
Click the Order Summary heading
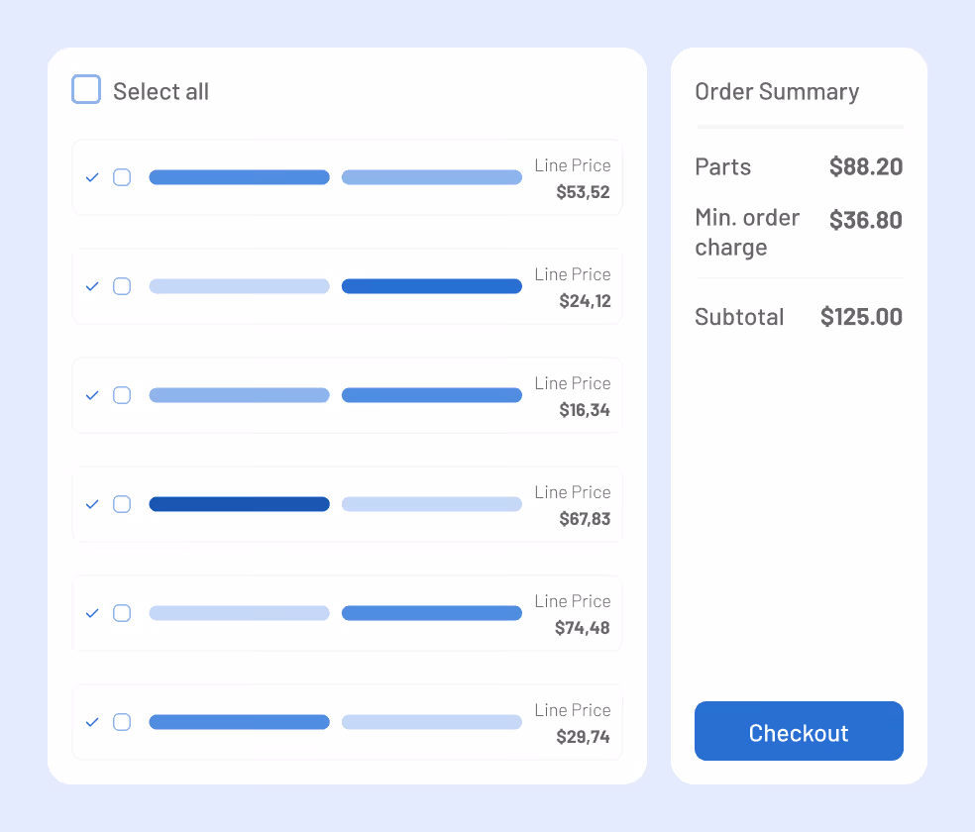tap(776, 91)
